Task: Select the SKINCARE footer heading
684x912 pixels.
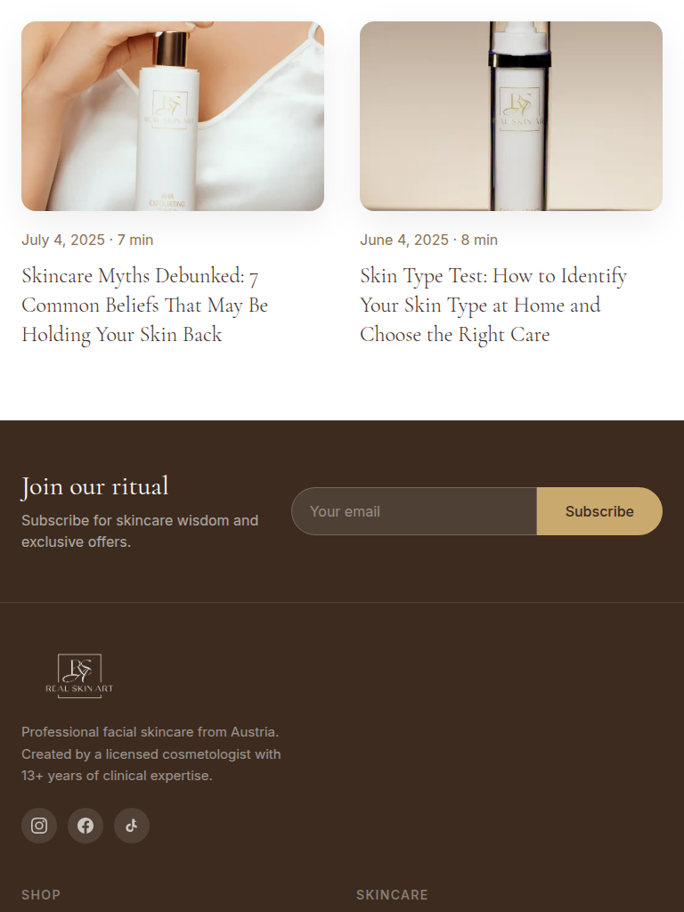Action: click(392, 894)
